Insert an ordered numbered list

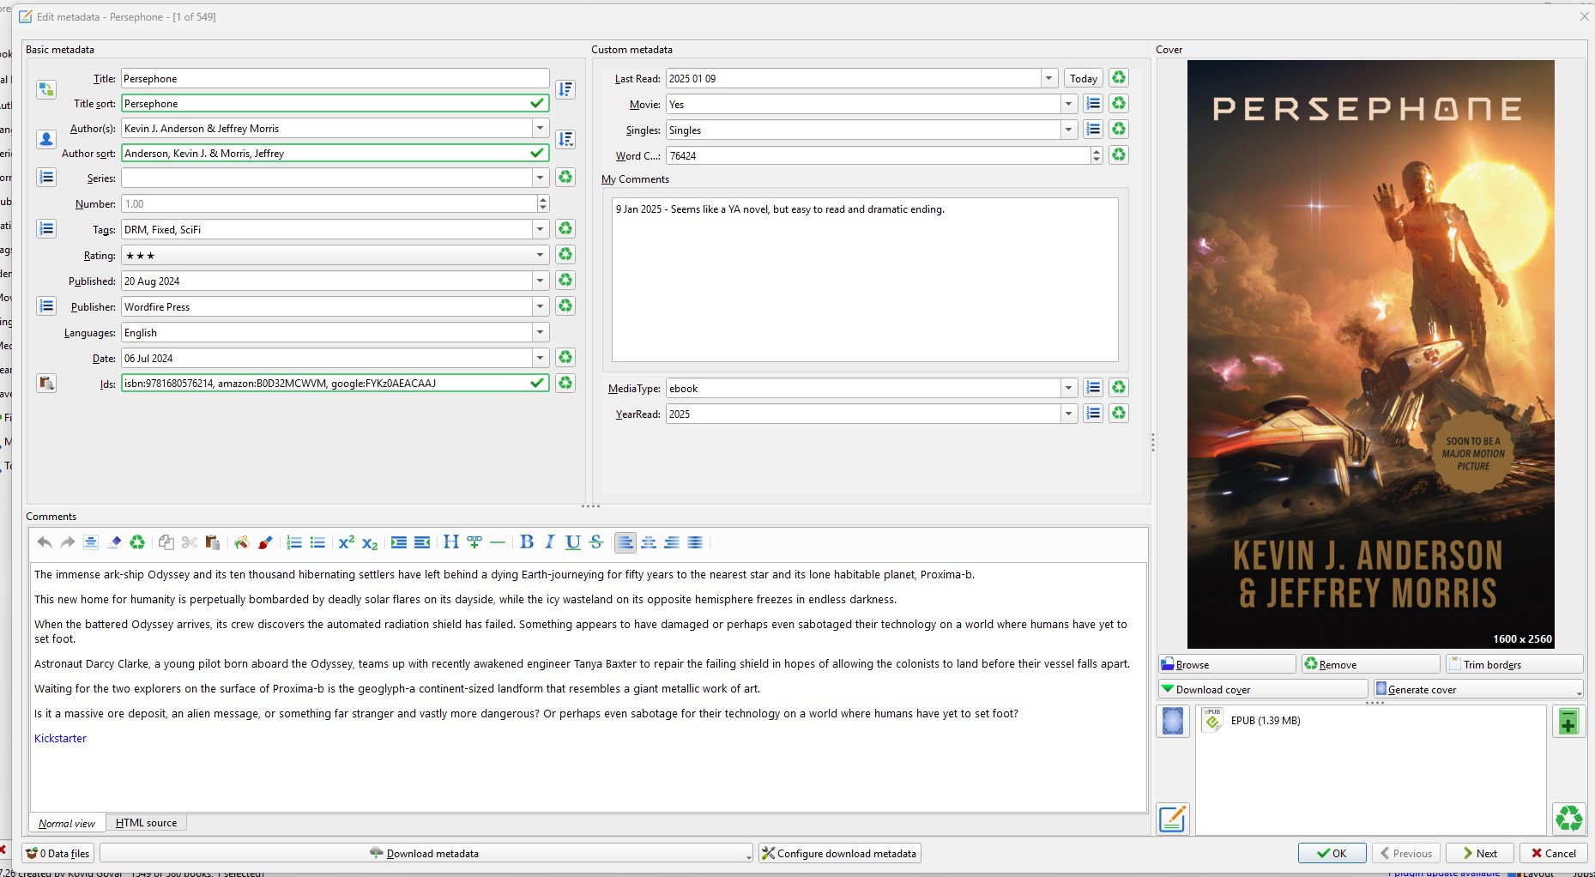294,542
